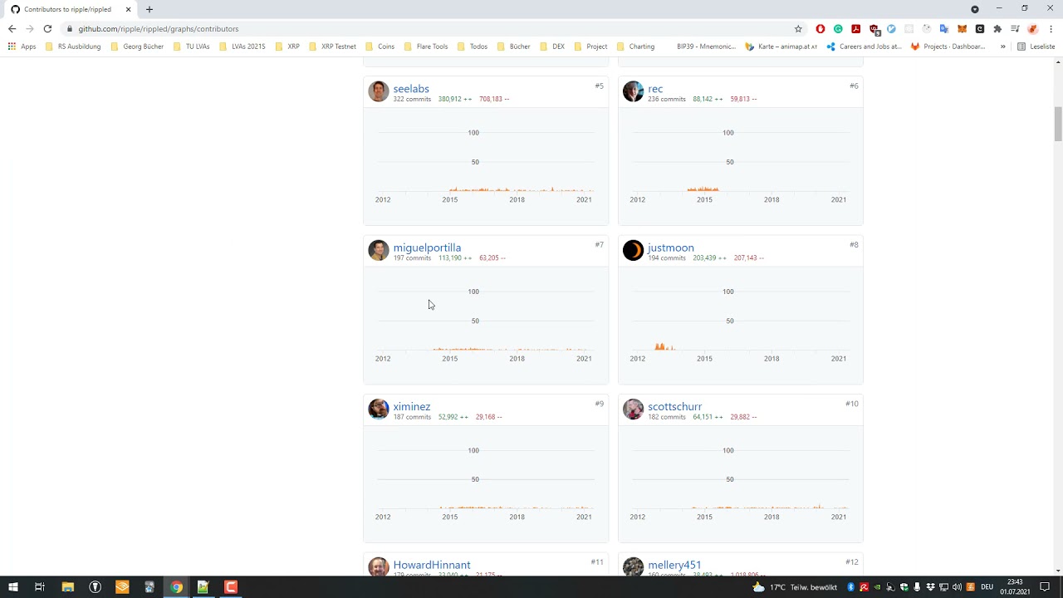The width and height of the screenshot is (1063, 598).
Task: Open the Google Translate extension icon
Action: 944,28
